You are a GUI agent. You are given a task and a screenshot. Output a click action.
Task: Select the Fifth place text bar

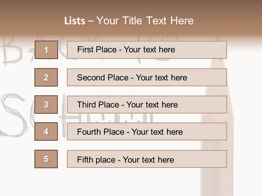click(x=147, y=159)
